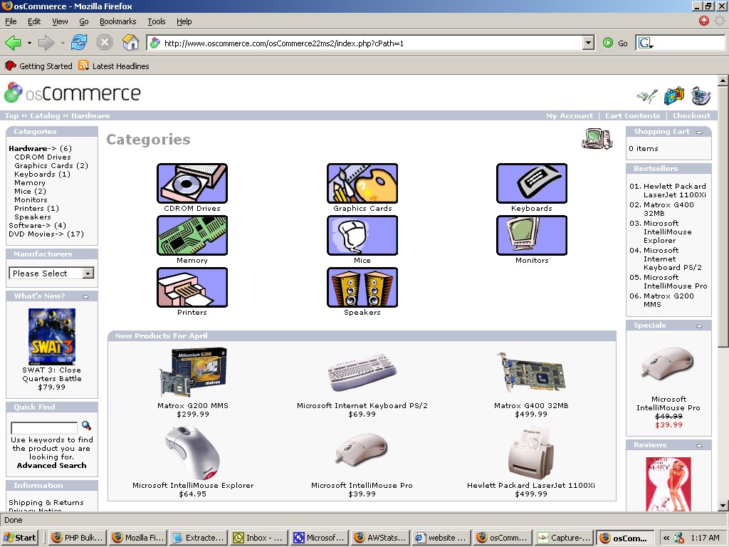Screen dimensions: 729x547
Task: Show hidden tray icons with the chevron
Action: [666, 538]
